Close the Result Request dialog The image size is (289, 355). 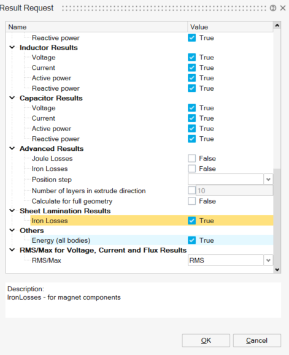(x=283, y=8)
